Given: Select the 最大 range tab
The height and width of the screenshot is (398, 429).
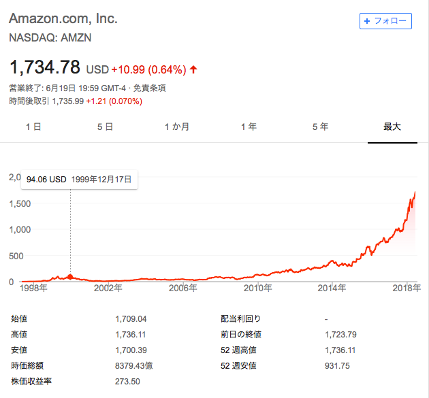Looking at the screenshot, I should [392, 127].
